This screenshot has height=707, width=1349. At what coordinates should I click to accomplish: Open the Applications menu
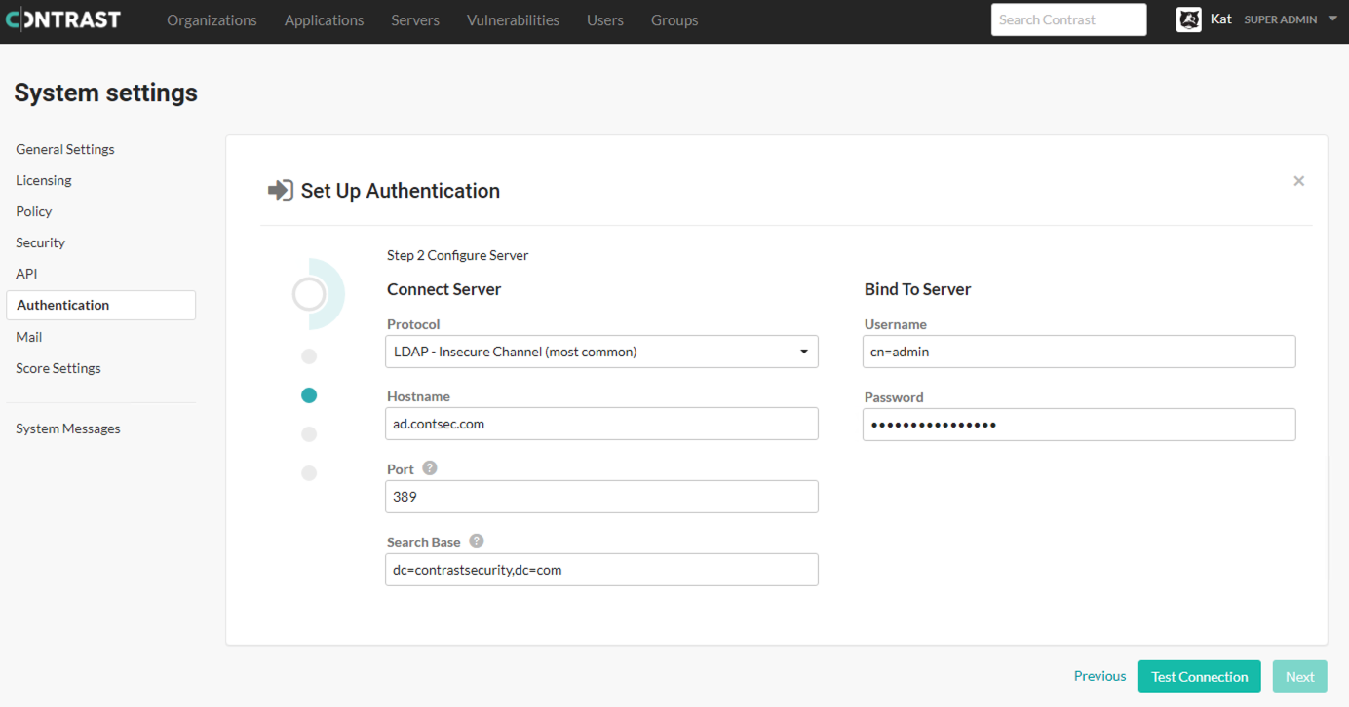324,19
